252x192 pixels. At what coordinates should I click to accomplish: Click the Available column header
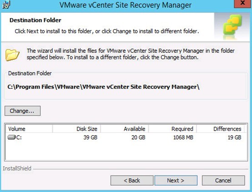(124, 129)
